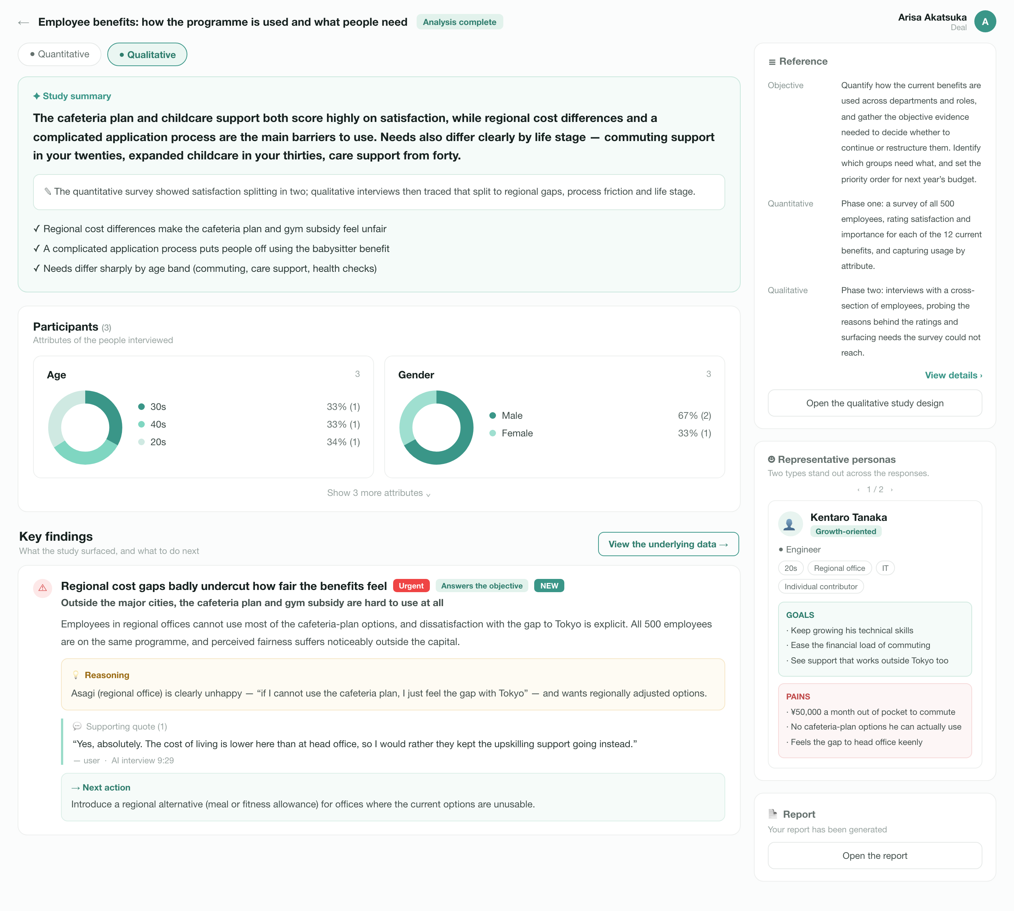Click 'Your report has been generated' text
This screenshot has height=911, width=1014.
827,829
